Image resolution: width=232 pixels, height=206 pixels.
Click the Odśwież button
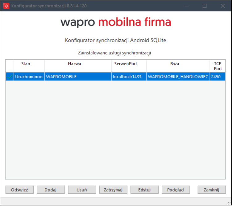click(x=19, y=190)
